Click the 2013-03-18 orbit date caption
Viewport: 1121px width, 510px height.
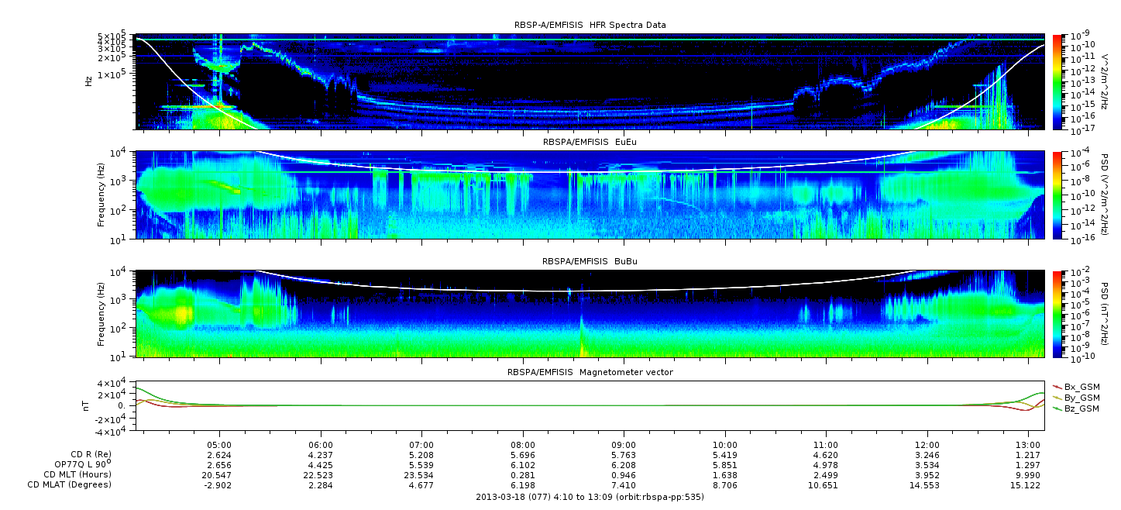pyautogui.click(x=590, y=496)
